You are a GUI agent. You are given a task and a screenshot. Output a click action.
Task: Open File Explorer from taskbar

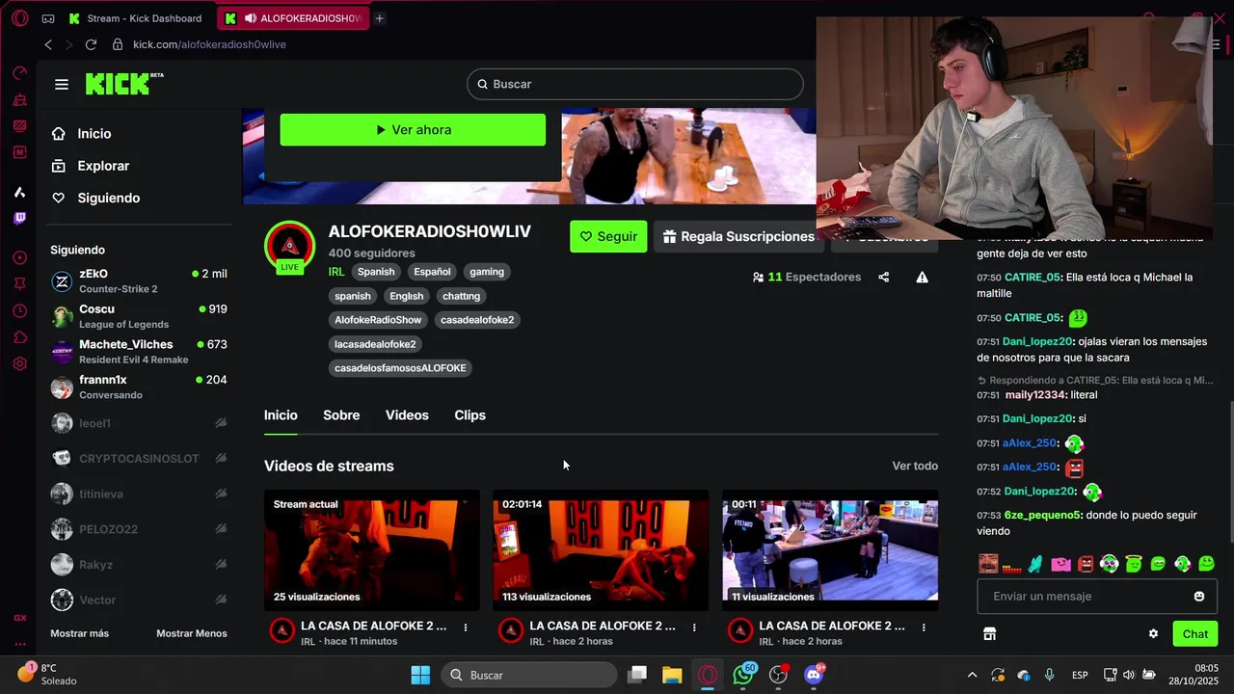click(x=672, y=675)
